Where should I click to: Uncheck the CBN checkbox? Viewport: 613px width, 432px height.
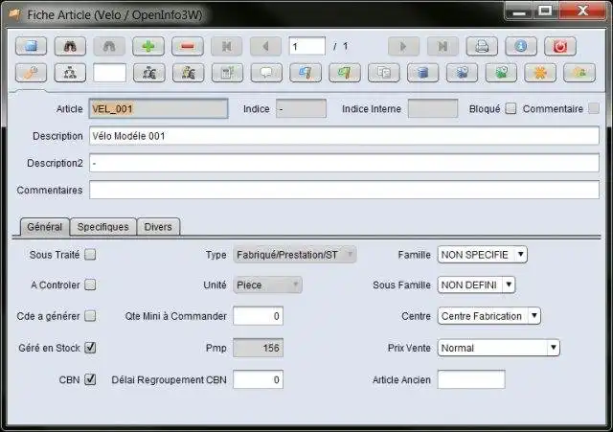tap(90, 379)
